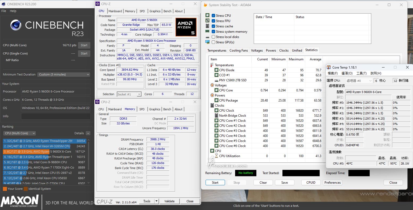Select the Intel Xeon W-3265M ranking row
This screenshot has width=413, height=210.
point(44,146)
